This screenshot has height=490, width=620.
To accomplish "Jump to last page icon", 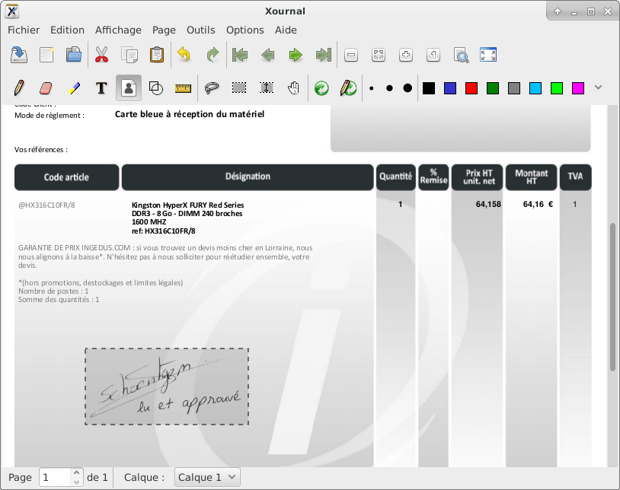I will click(x=323, y=55).
